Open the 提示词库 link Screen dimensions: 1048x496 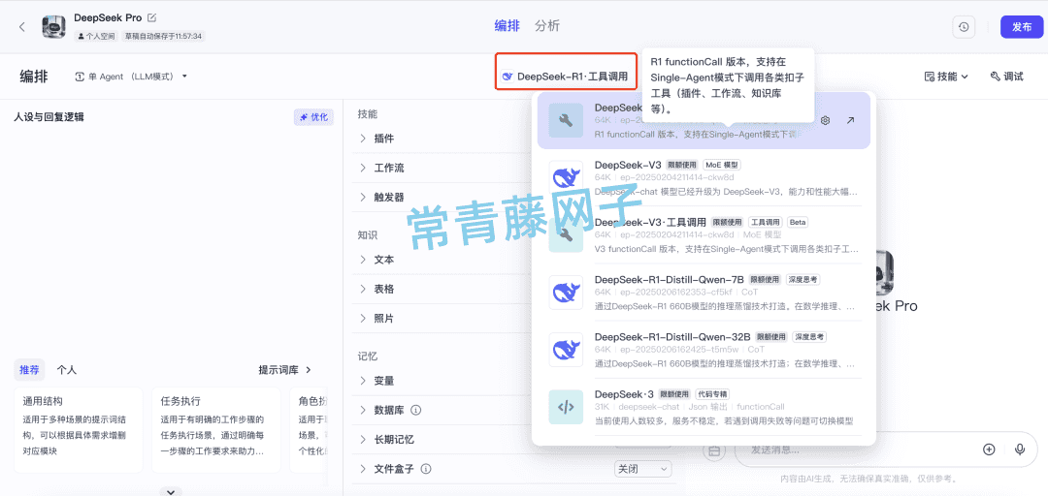(285, 369)
